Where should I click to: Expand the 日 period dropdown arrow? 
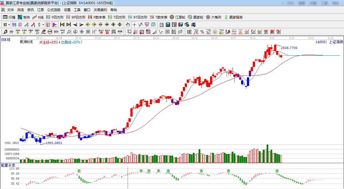click(9, 25)
